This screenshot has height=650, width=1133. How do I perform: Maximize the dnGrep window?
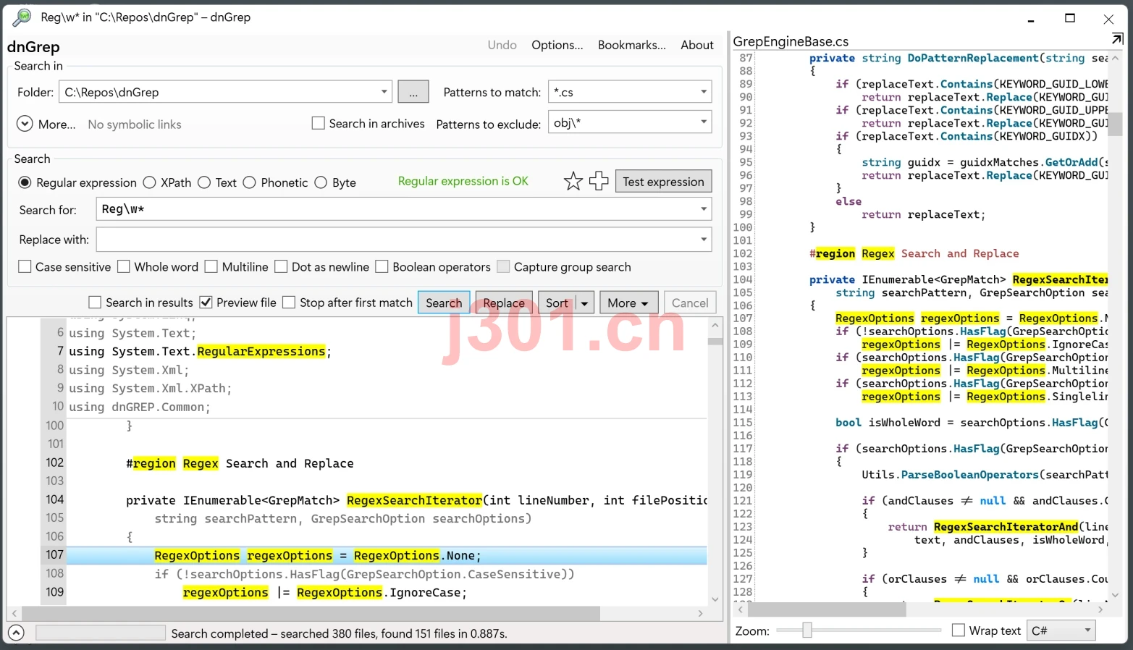1070,18
